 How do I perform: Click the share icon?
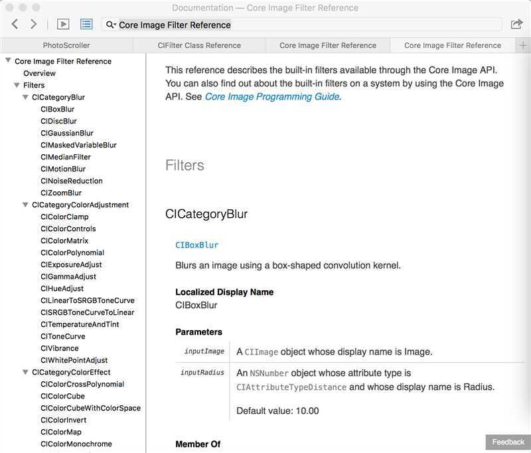click(516, 24)
